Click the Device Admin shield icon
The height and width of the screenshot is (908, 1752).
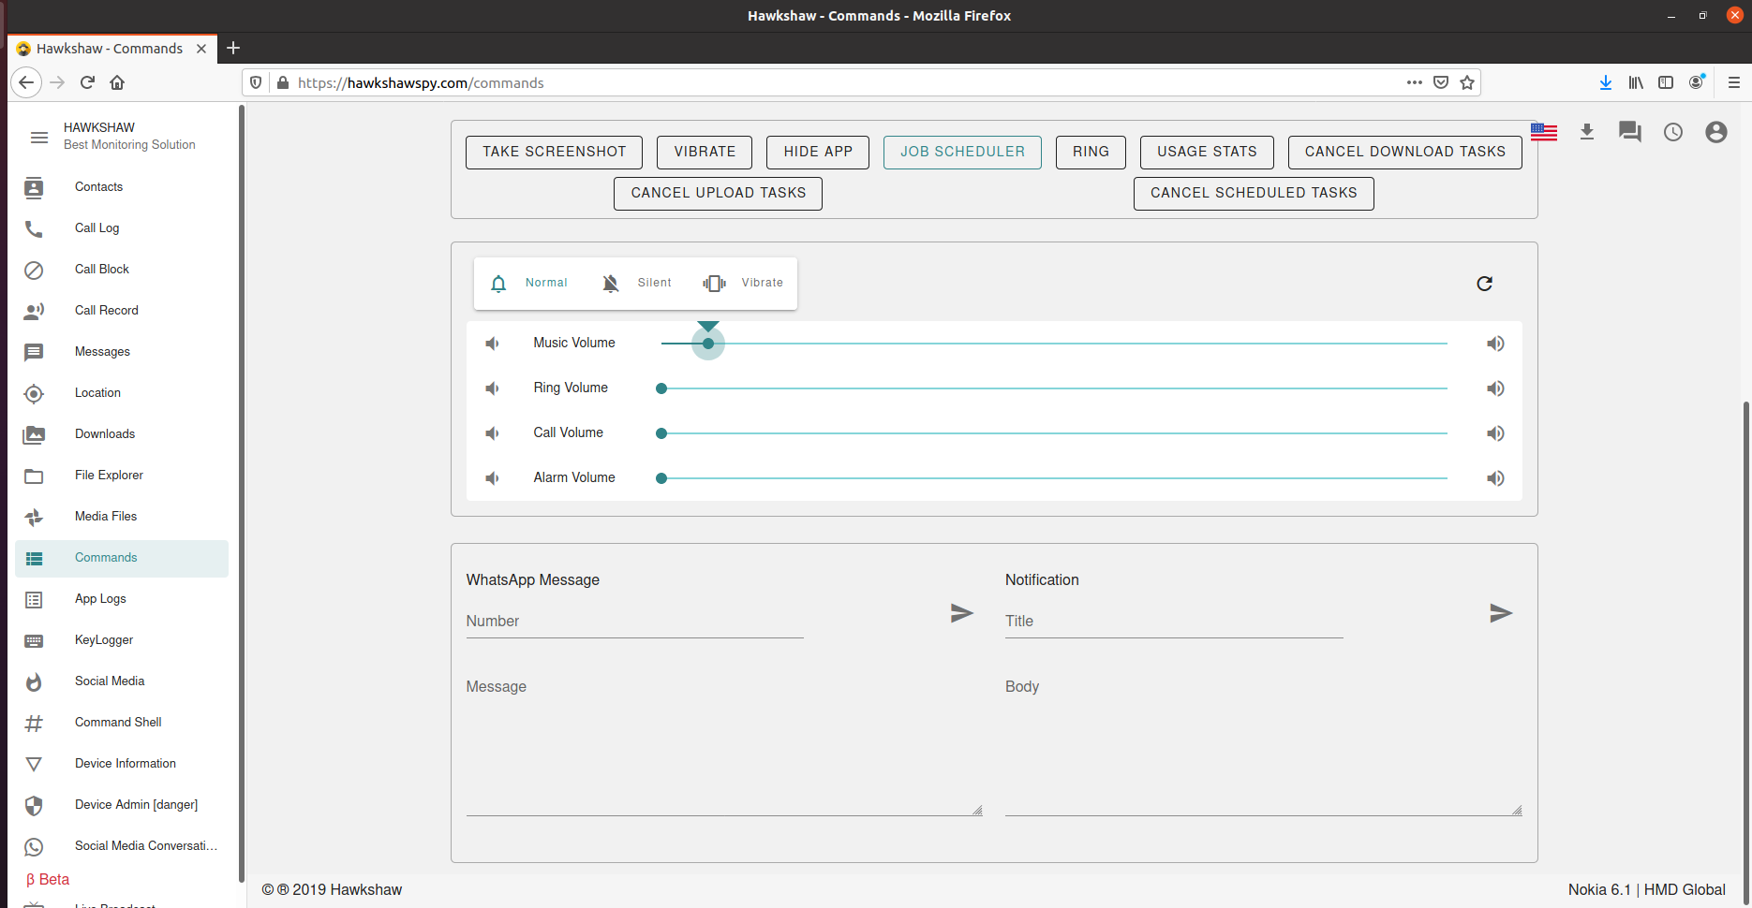coord(34,806)
